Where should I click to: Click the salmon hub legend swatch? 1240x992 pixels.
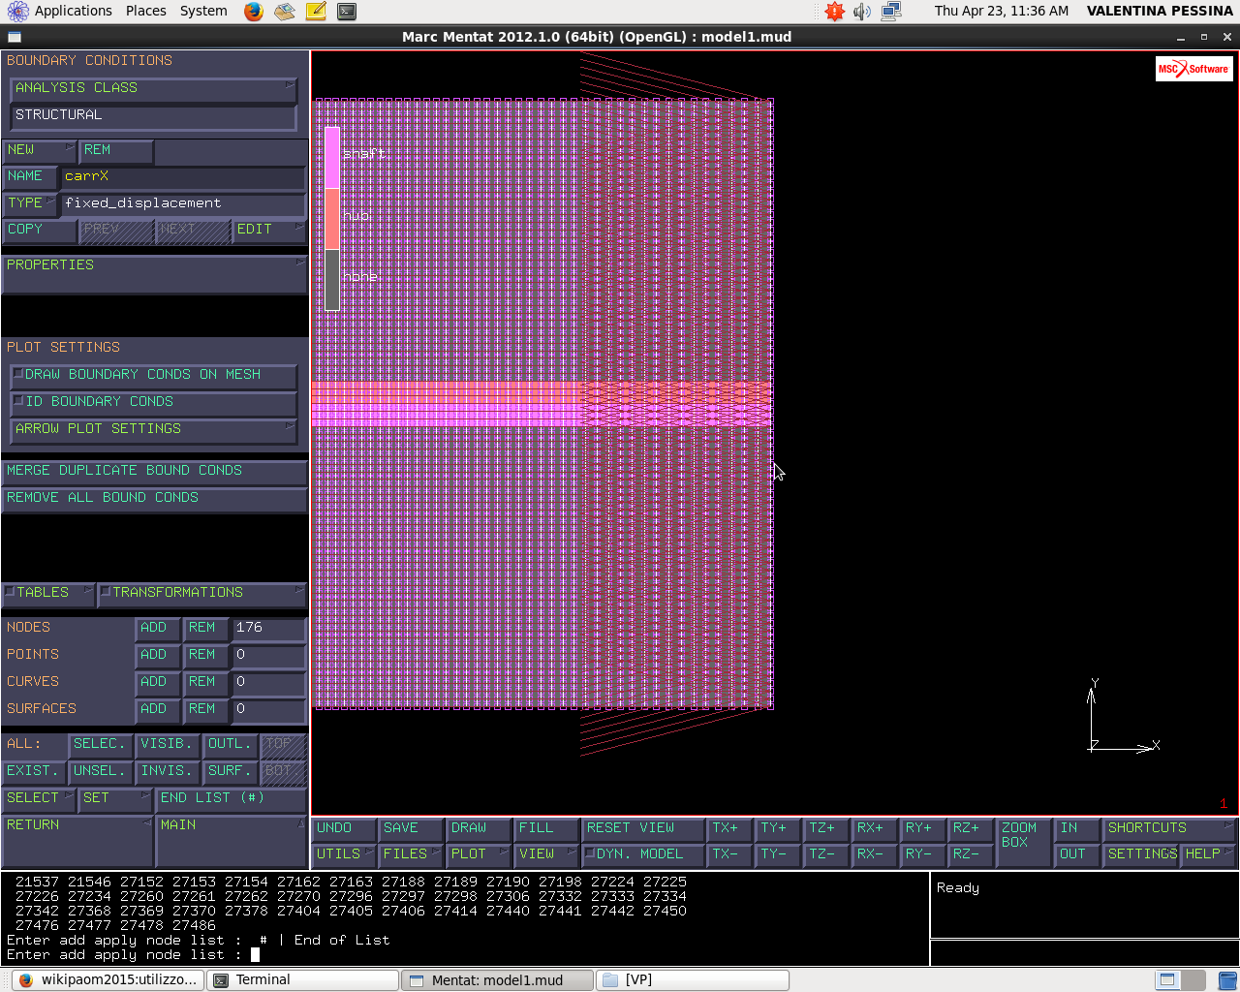[332, 218]
